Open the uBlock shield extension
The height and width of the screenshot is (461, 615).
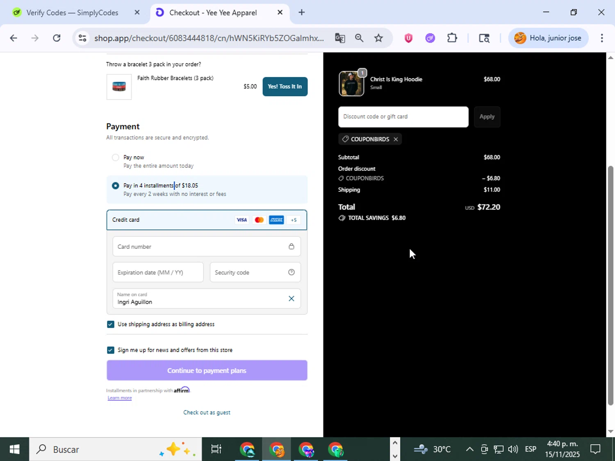(x=408, y=38)
